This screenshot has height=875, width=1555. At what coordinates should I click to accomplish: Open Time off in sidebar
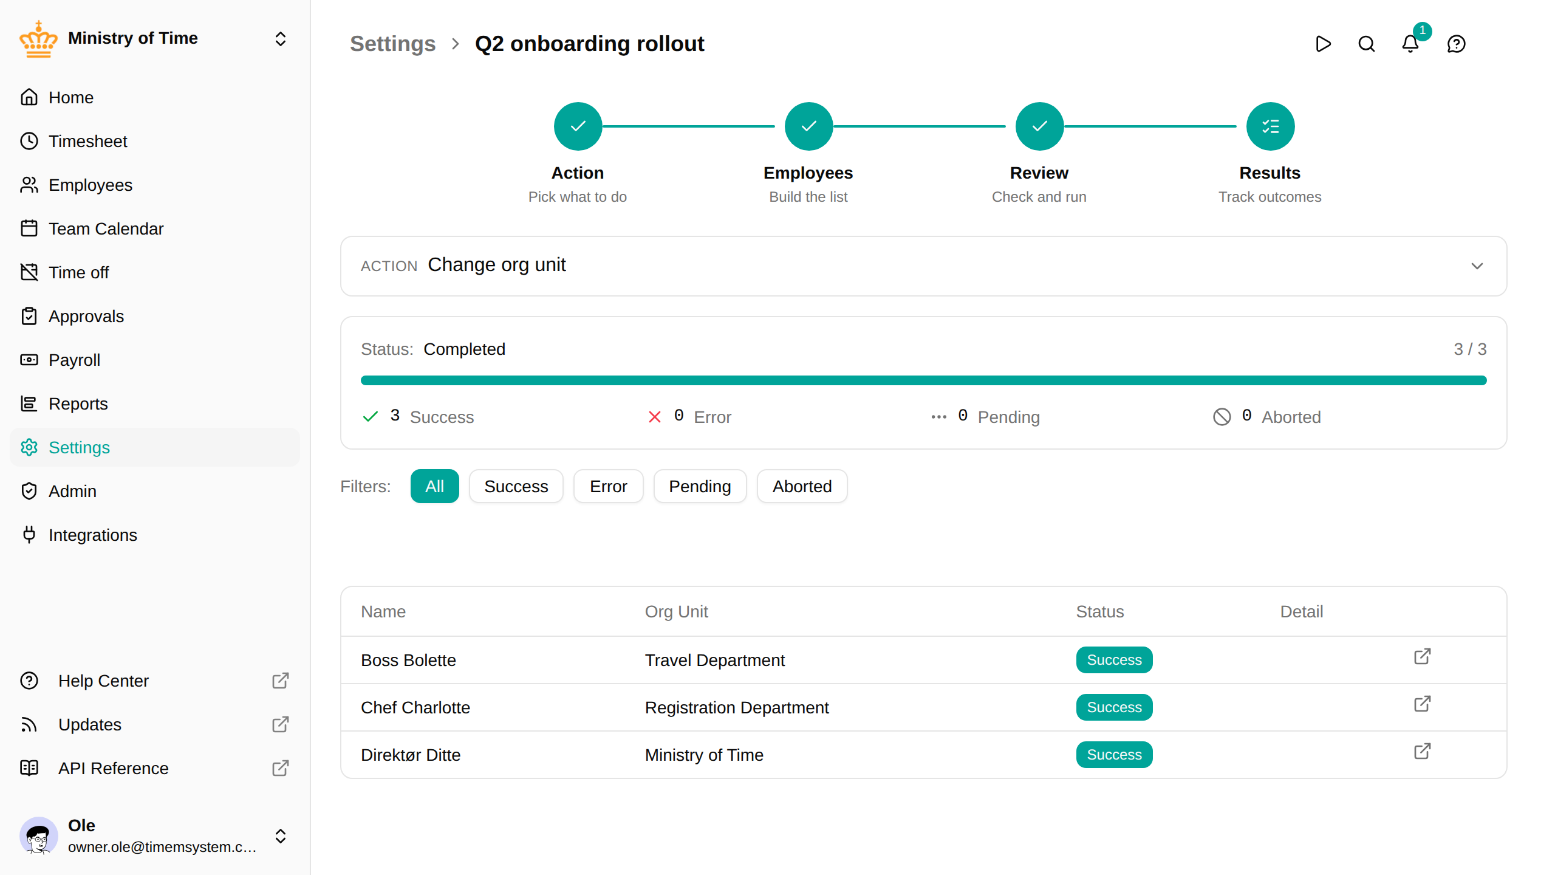click(x=155, y=272)
